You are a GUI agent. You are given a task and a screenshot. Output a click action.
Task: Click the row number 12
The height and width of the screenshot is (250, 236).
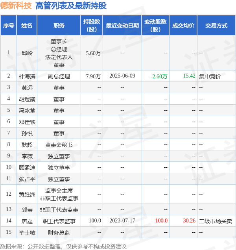pos(9,194)
